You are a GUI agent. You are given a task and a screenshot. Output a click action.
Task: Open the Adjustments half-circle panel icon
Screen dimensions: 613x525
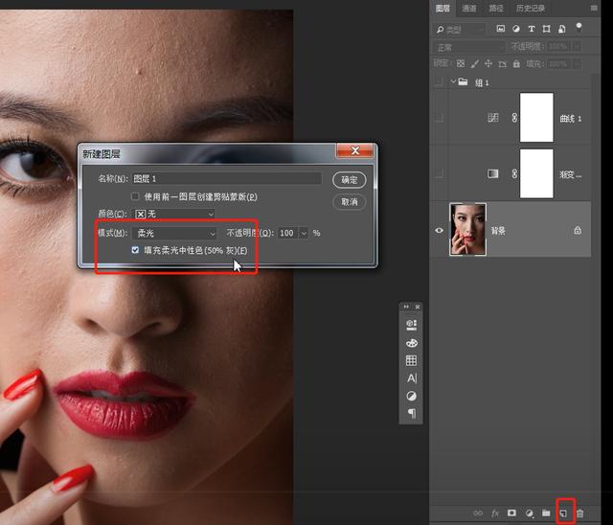pyautogui.click(x=411, y=396)
